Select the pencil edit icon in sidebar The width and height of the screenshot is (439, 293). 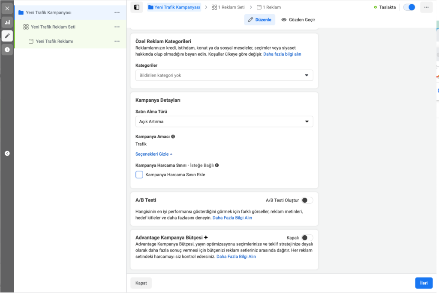(7, 36)
